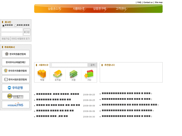The image size is (182, 136).
Task: Select the second login type radio button
Action: [15, 26]
